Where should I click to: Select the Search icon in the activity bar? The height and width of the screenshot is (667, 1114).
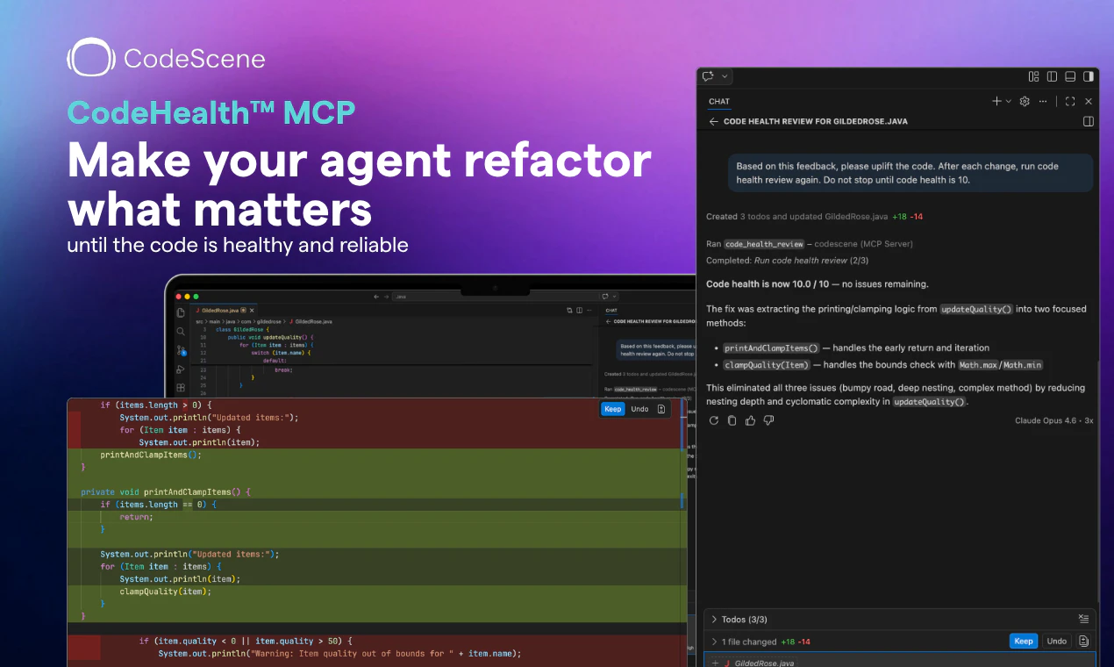tap(181, 331)
